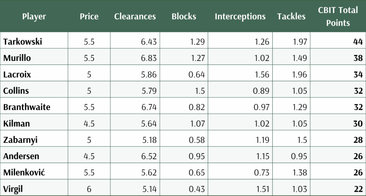This screenshot has width=366, height=196.
Task: Click the Tackles column header
Action: click(x=291, y=16)
